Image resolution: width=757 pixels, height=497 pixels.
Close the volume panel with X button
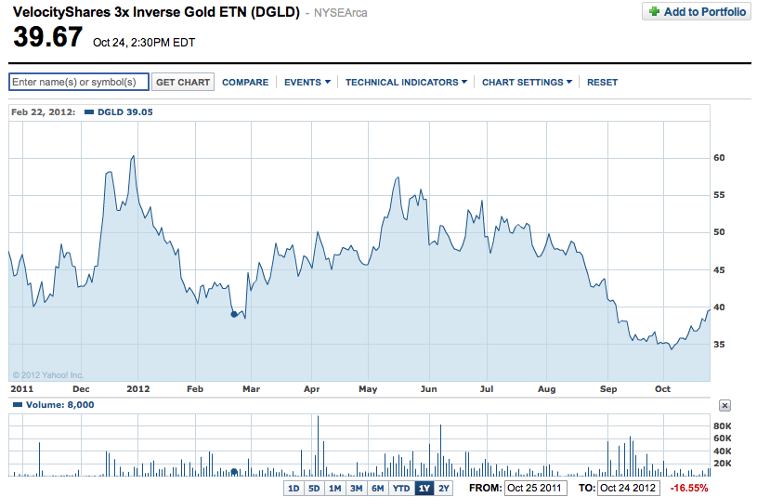(724, 406)
